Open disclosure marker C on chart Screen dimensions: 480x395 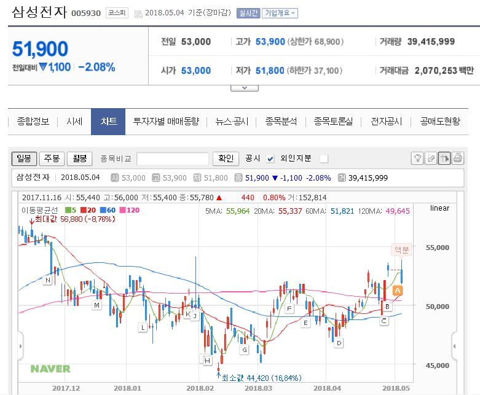pos(384,321)
